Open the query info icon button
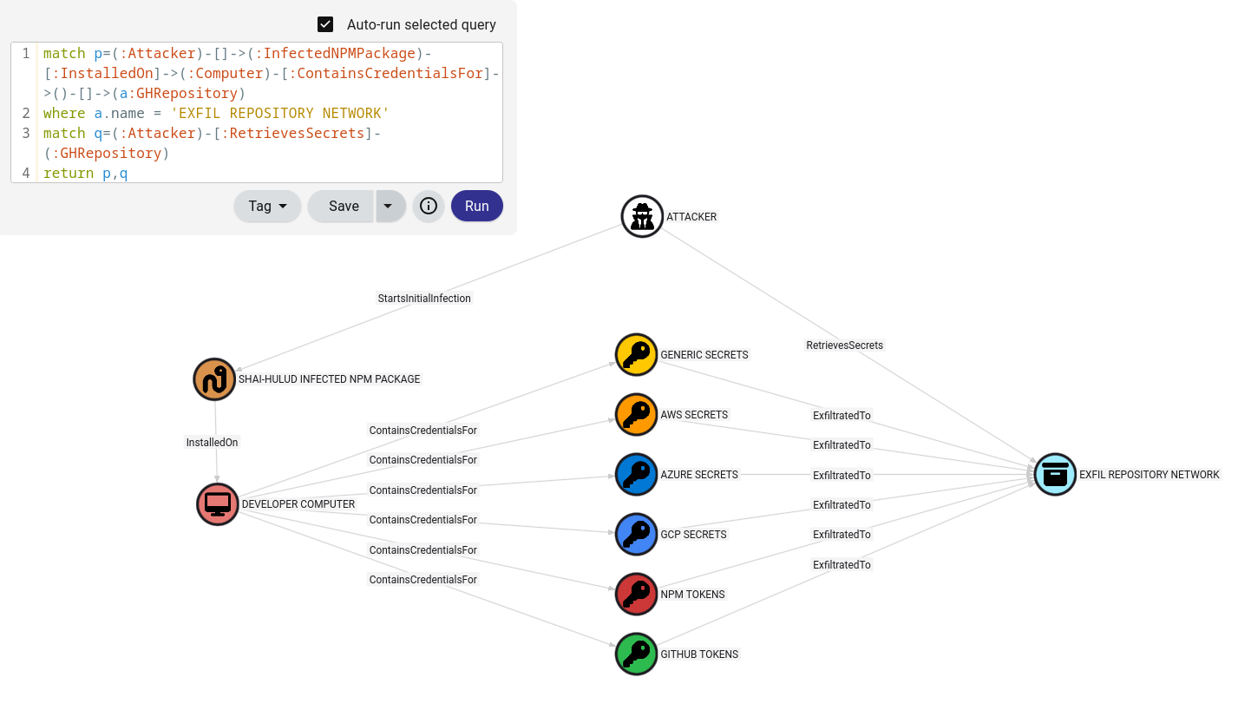Viewport: 1238px width, 717px height. [428, 206]
